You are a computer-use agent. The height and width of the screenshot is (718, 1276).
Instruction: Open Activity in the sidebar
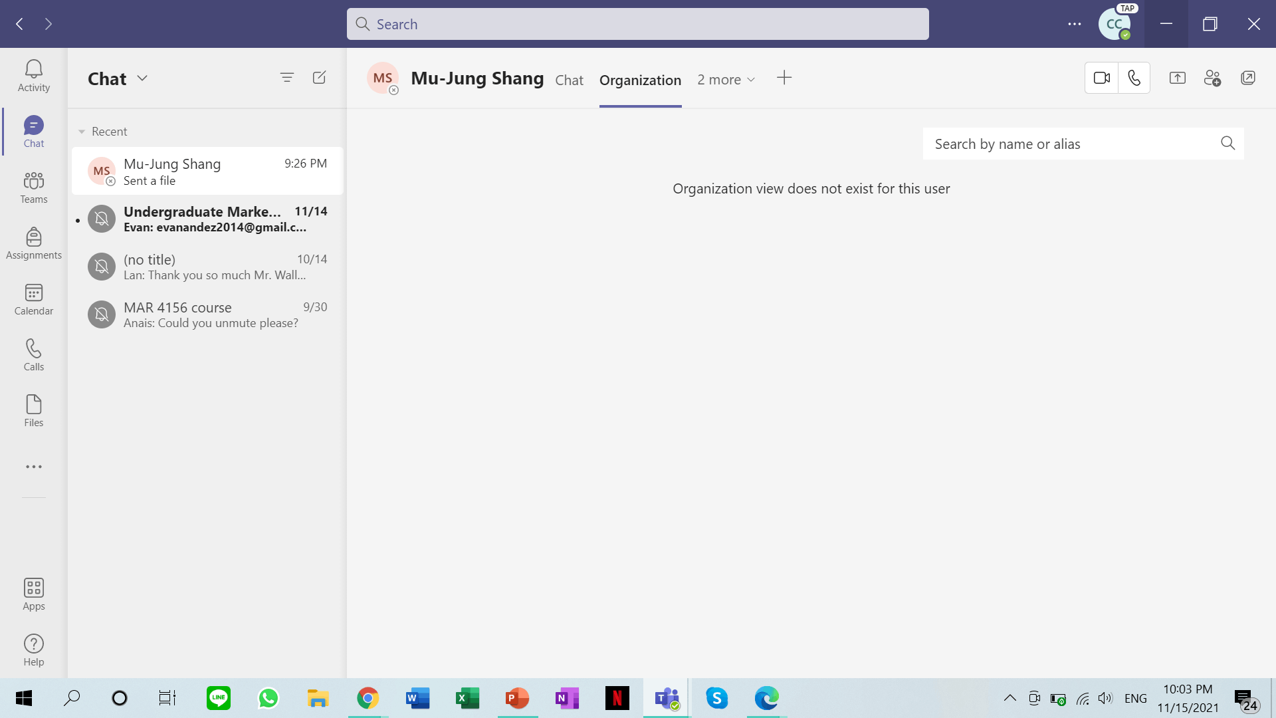pyautogui.click(x=33, y=75)
